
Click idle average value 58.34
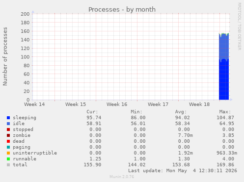click(182, 124)
